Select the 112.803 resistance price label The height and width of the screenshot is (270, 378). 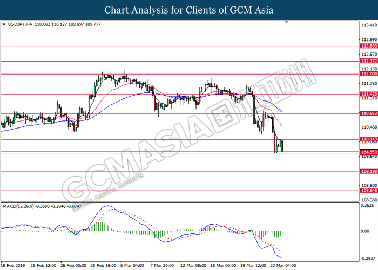point(368,46)
